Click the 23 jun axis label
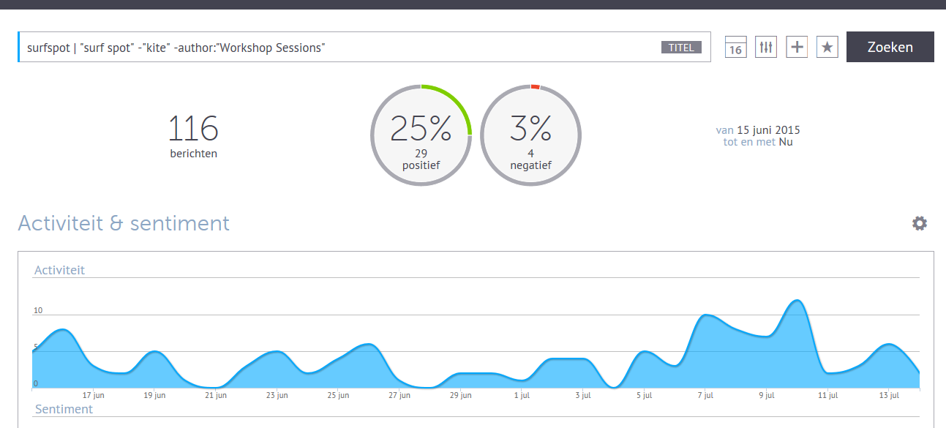Screen dimensions: 946x428 tap(277, 395)
